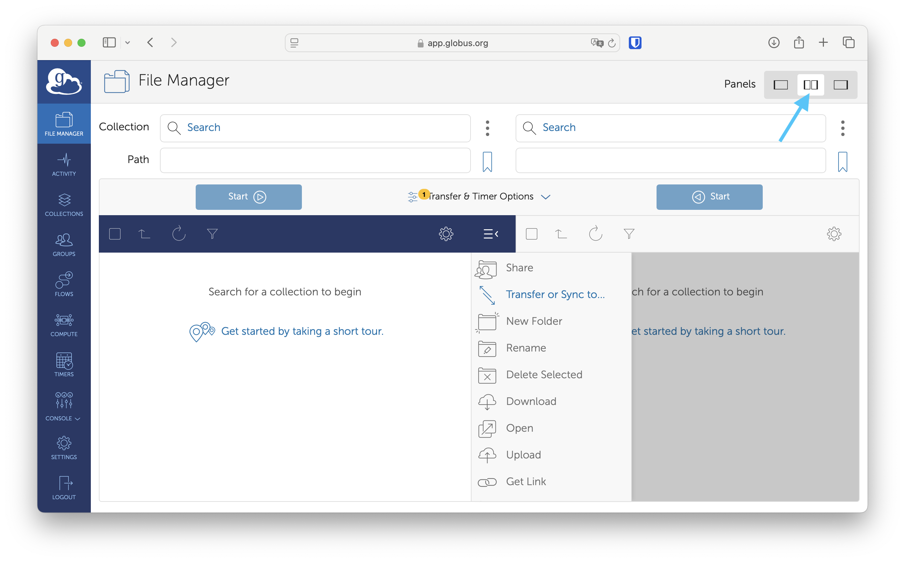Click the left path bookmark icon
The image size is (905, 562).
tap(487, 161)
